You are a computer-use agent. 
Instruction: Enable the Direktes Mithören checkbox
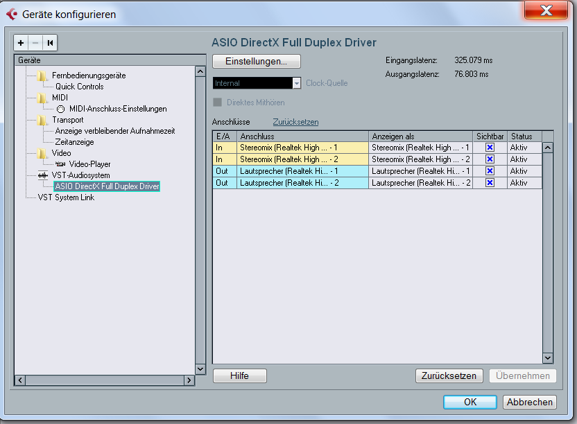[218, 103]
